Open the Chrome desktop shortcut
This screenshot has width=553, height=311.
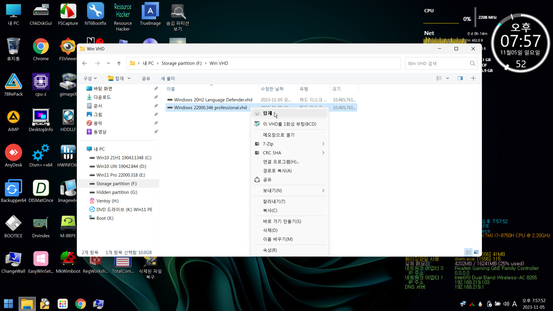point(41,50)
